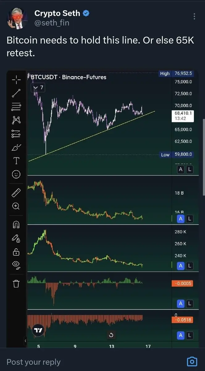Image resolution: width=205 pixels, height=371 pixels.
Task: Toggle auto scale A on -0.0005 pane
Action: pos(181,304)
